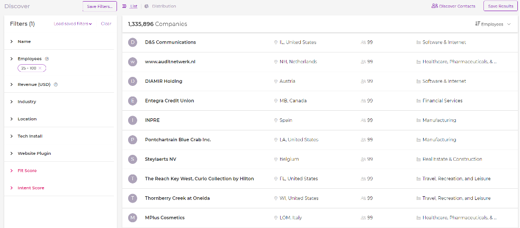The width and height of the screenshot is (520, 228).
Task: Switch to the List view tab
Action: pos(133,6)
